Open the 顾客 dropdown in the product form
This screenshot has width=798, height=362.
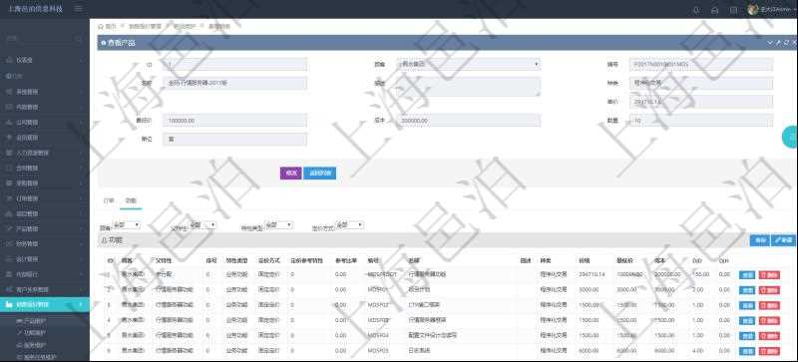pyautogui.click(x=468, y=64)
